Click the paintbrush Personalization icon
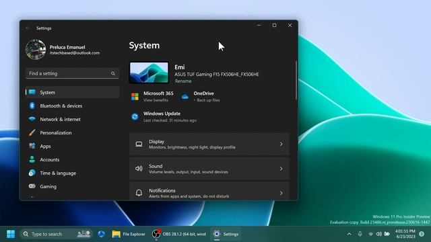This screenshot has width=431, height=242. pyautogui.click(x=32, y=132)
